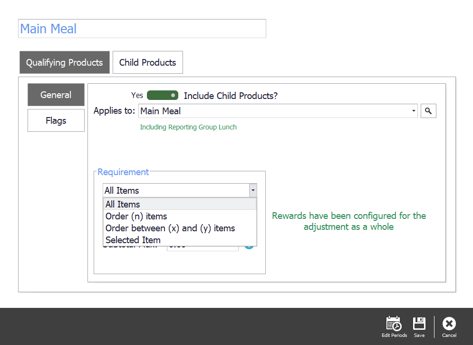Click the 'Including Reporting Group Lunch' text
Image resolution: width=473 pixels, height=345 pixels.
click(x=188, y=127)
